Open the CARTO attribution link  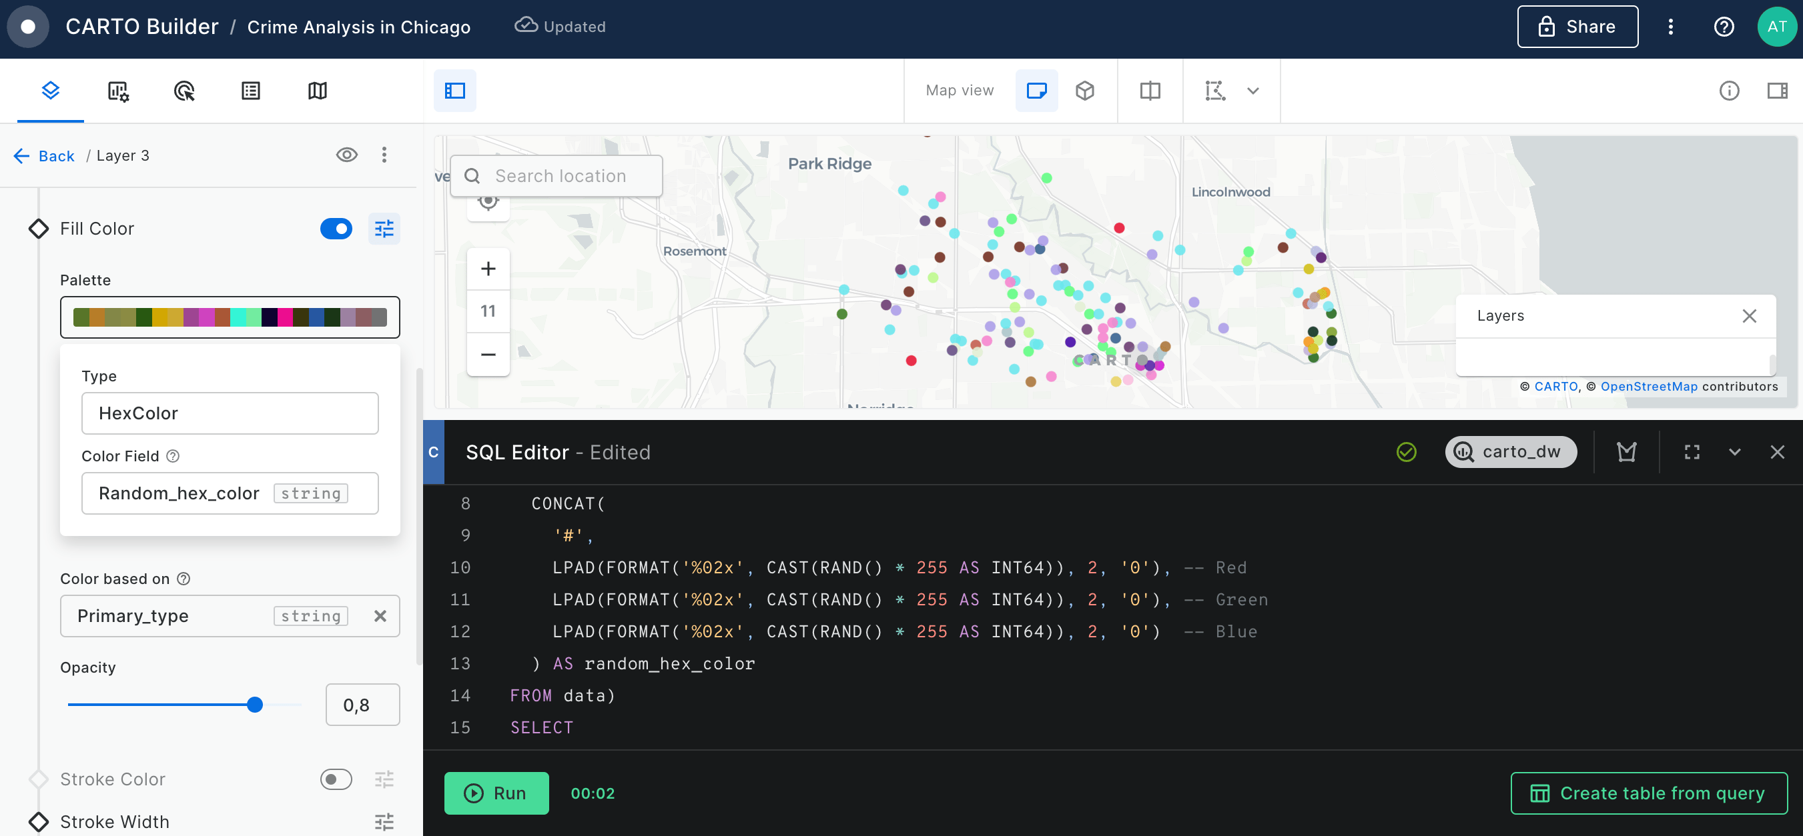click(x=1556, y=387)
